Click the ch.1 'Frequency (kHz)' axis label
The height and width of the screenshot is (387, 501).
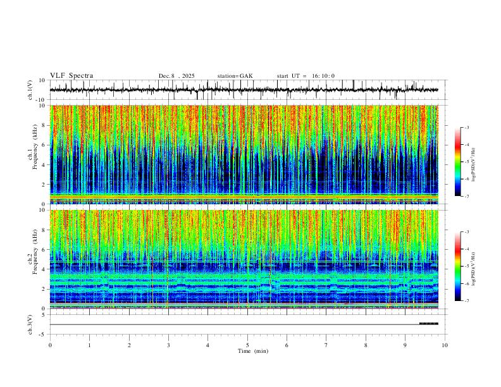pyautogui.click(x=35, y=147)
